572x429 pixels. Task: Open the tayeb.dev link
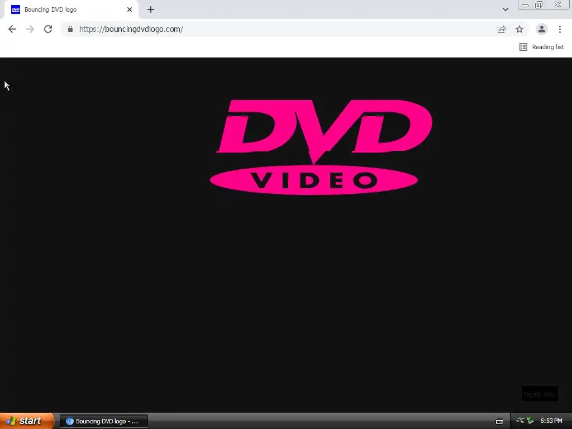(x=540, y=394)
